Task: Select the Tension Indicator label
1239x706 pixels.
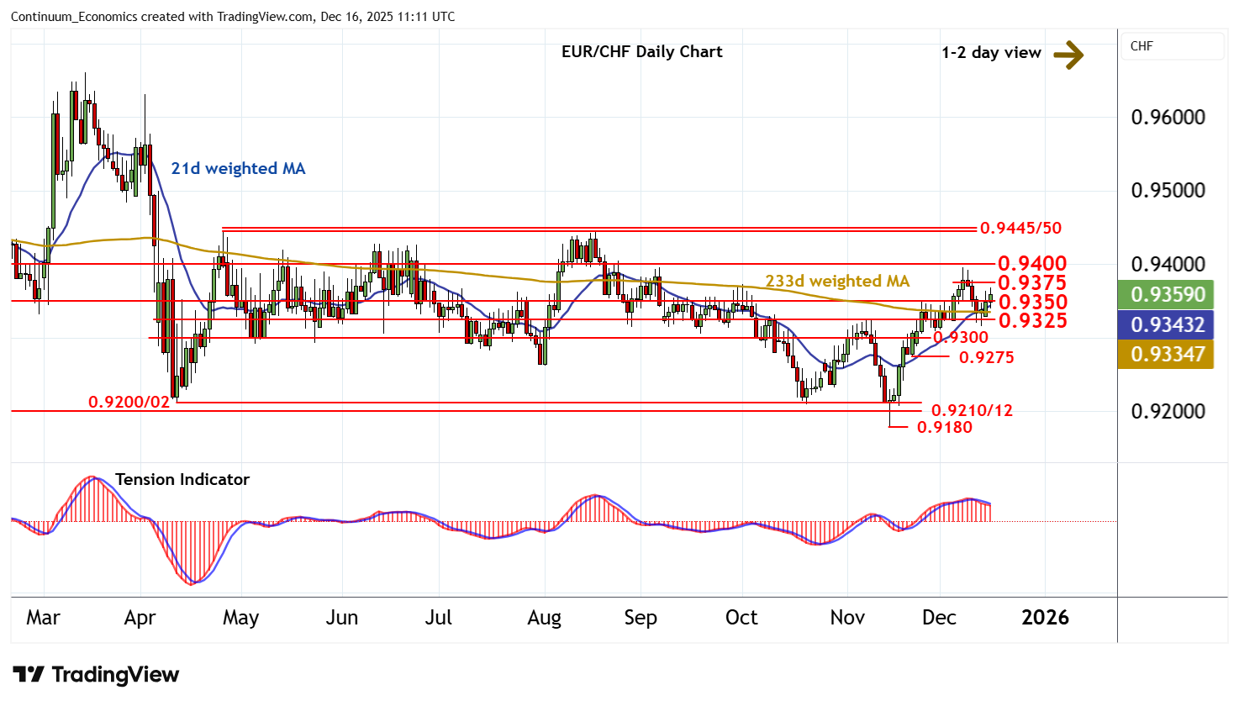Action: point(182,480)
